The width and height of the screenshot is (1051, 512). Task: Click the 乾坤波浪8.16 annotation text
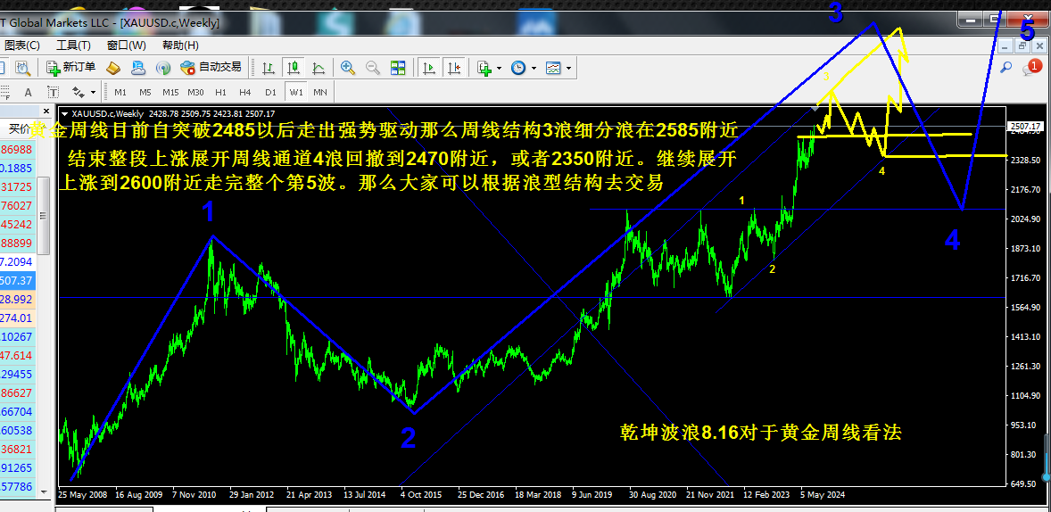[761, 433]
